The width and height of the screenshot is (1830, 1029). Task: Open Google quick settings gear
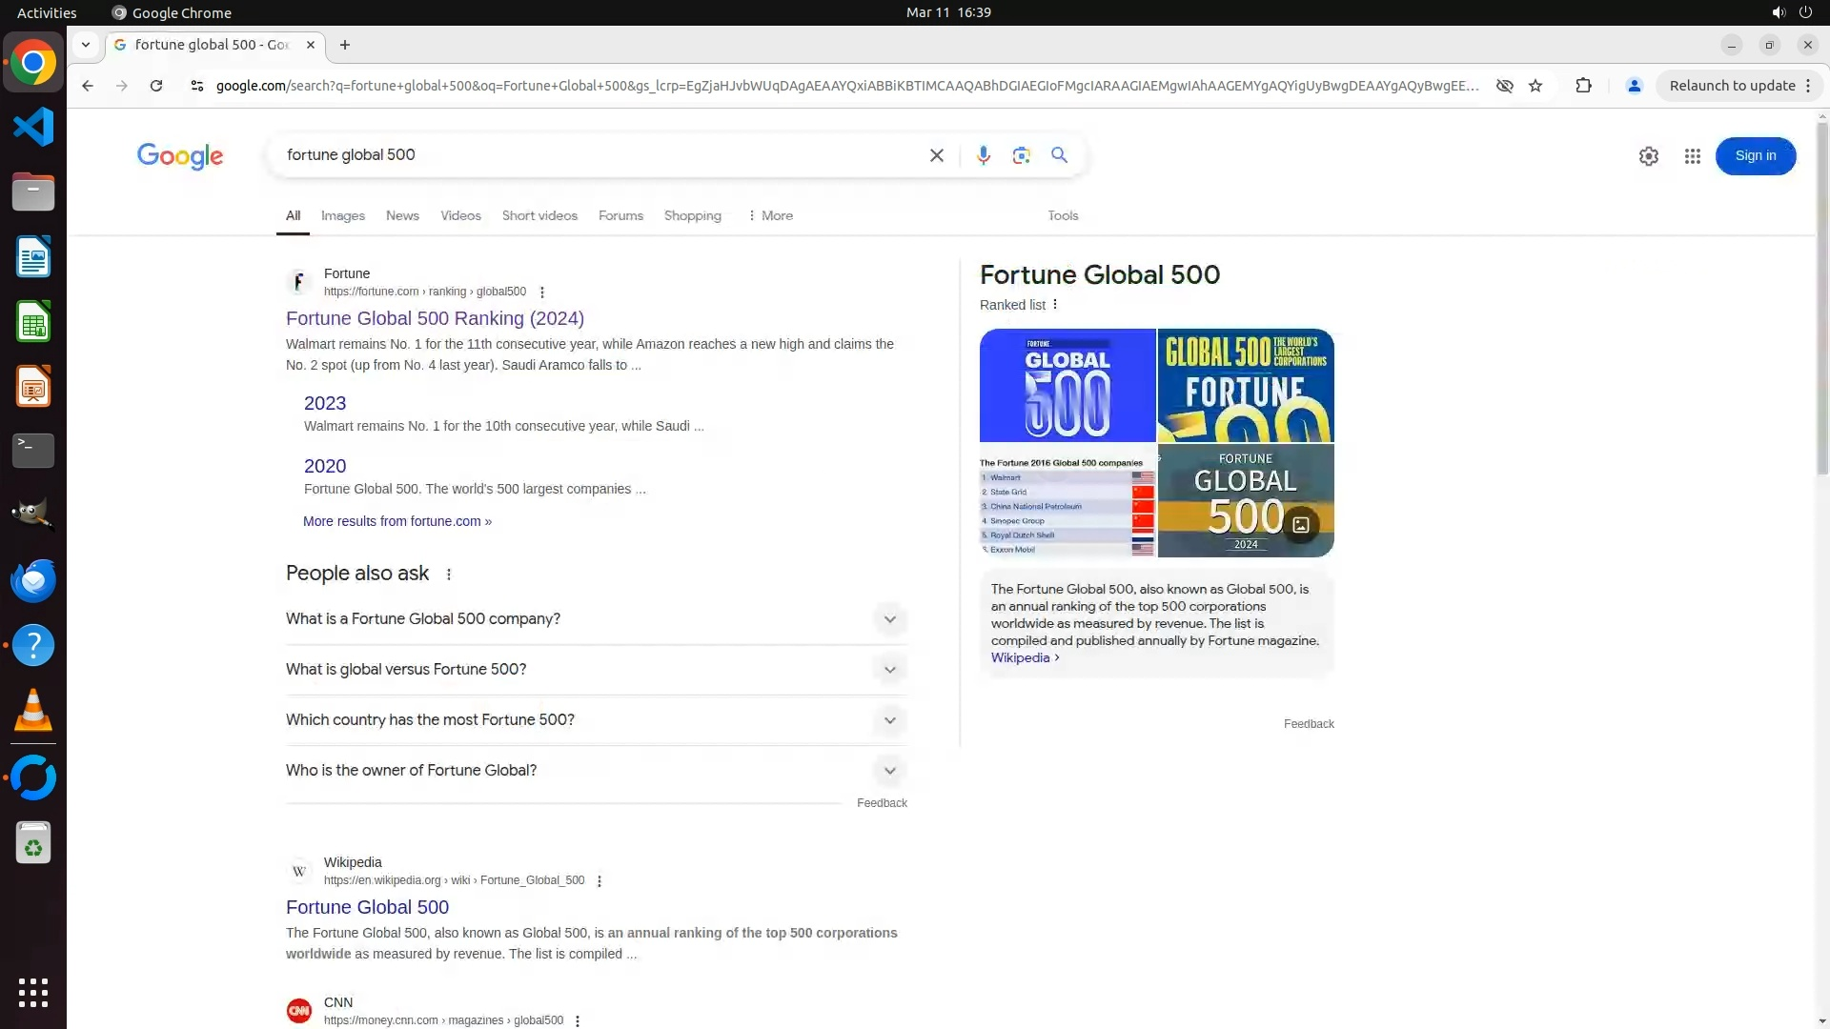1648,156
